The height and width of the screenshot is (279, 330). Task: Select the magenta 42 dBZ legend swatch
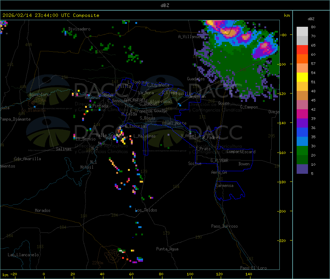[302, 114]
